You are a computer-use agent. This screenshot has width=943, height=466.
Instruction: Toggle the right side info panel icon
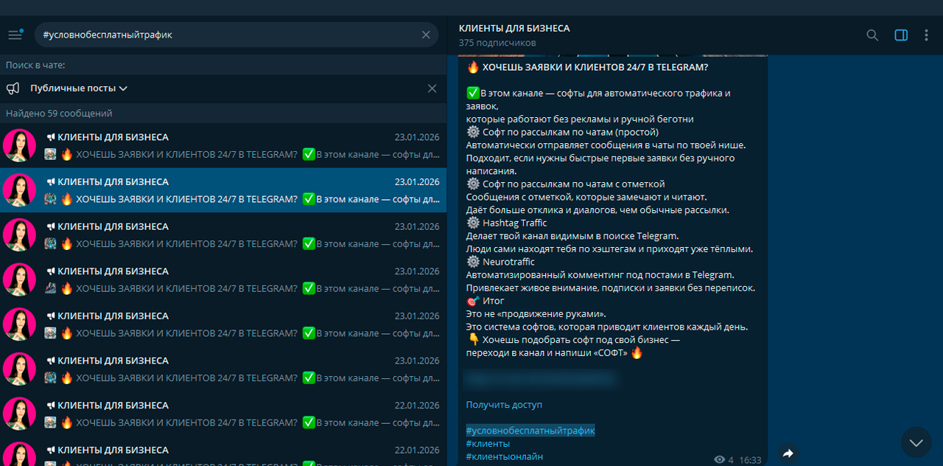point(901,35)
